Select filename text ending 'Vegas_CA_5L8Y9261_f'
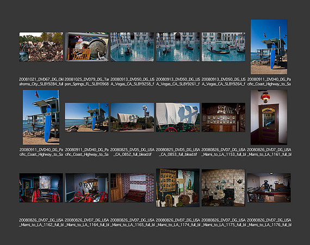Image resolution: width=310 pixels, height=245 pixels. pyautogui.click(x=178, y=82)
